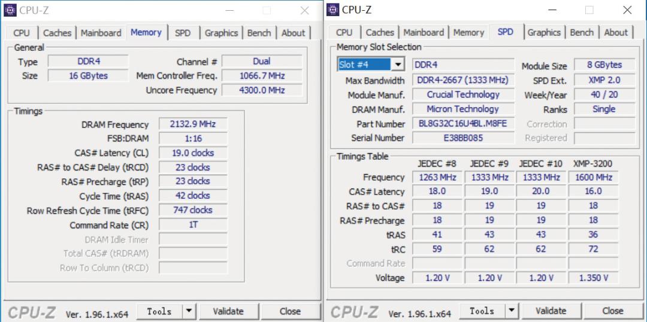647x322 pixels.
Task: Open Graphics tab in the right window
Action: pyautogui.click(x=544, y=32)
